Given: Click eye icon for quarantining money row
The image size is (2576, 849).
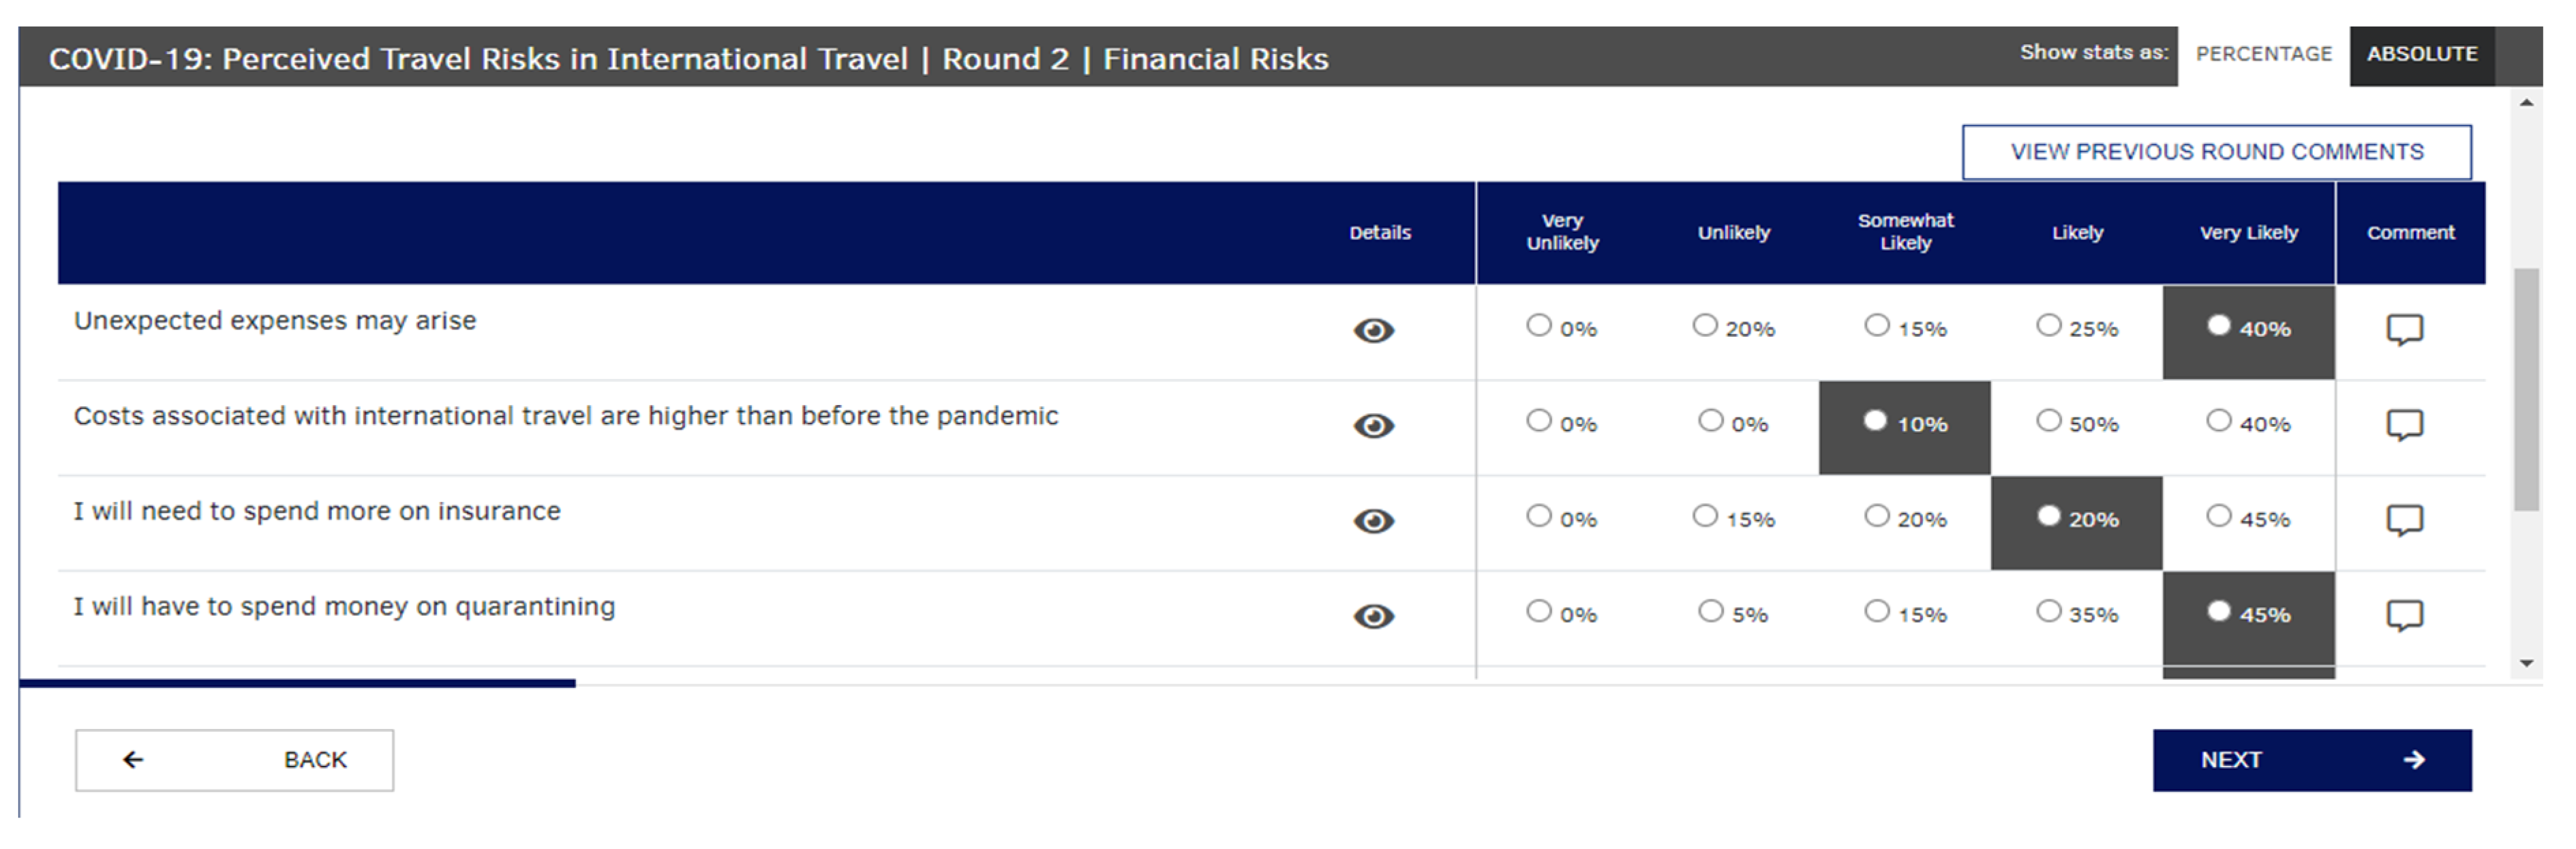Looking at the screenshot, I should tap(1373, 616).
